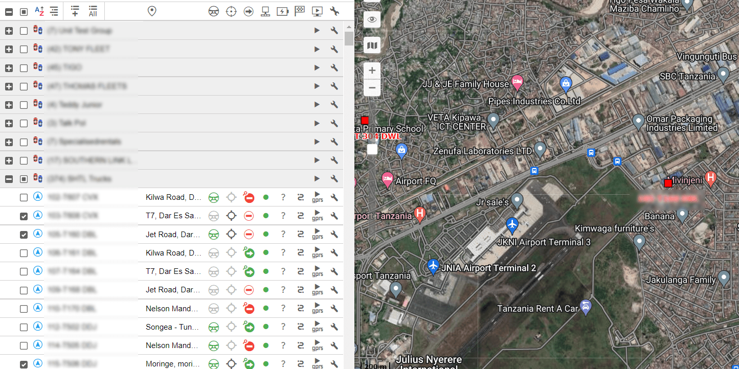Click the battery column header icon
The width and height of the screenshot is (739, 369).
(x=282, y=11)
